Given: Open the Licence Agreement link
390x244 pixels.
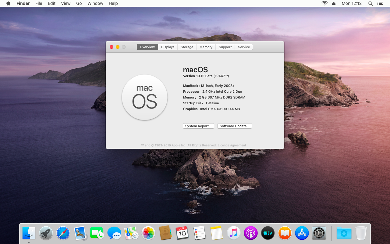Looking at the screenshot, I should click(x=232, y=145).
